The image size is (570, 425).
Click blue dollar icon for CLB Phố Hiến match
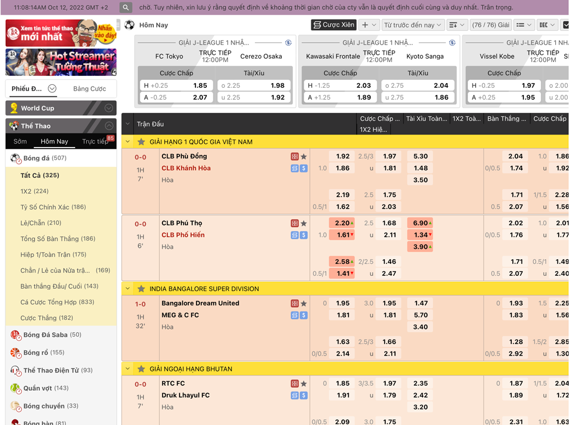304,235
